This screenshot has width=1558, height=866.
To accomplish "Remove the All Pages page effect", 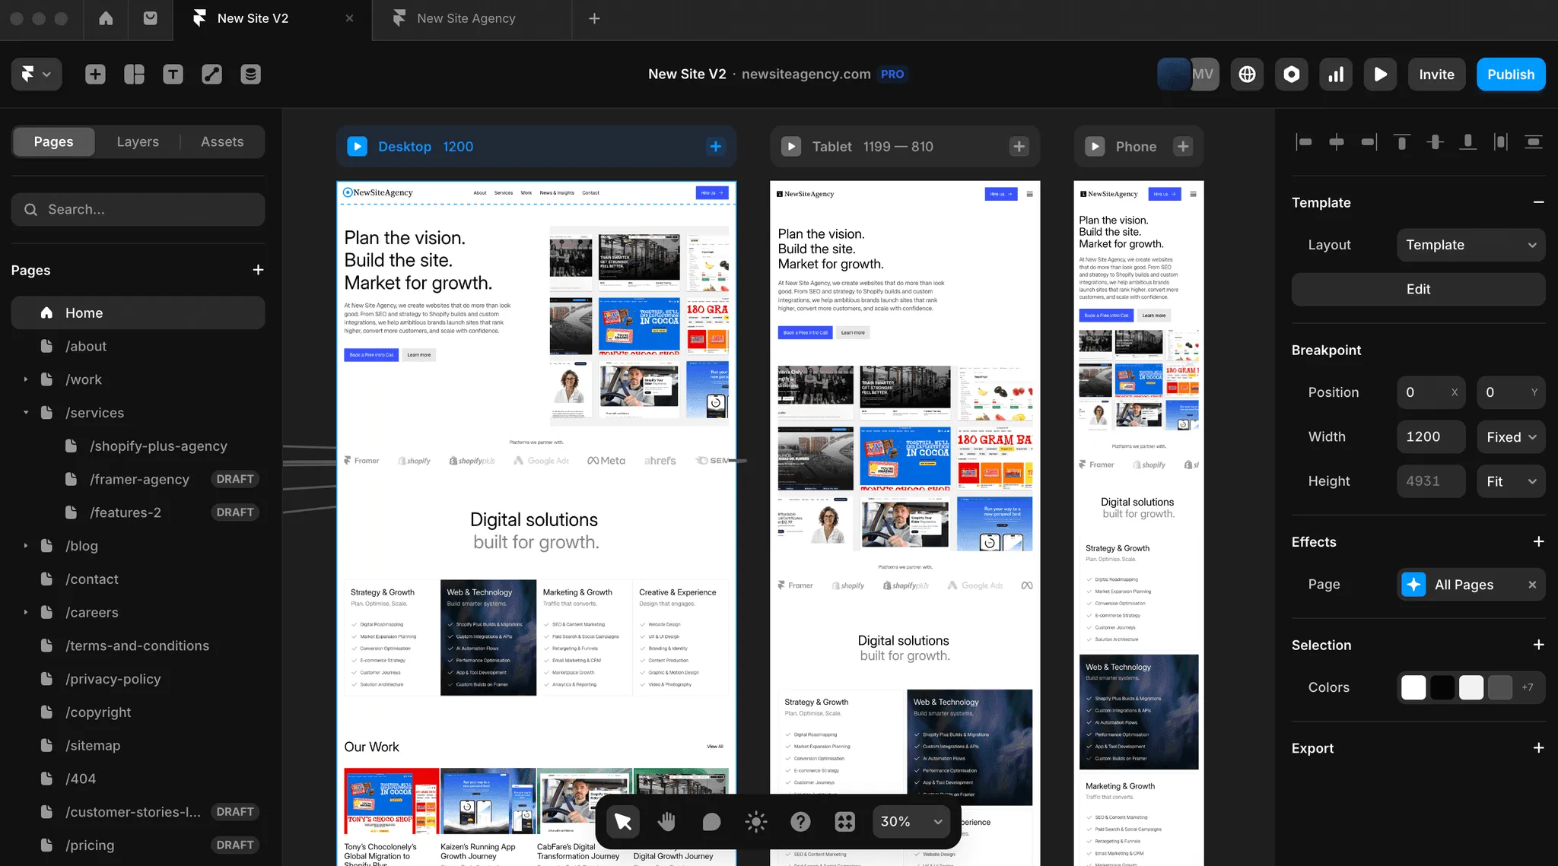I will pos(1532,584).
